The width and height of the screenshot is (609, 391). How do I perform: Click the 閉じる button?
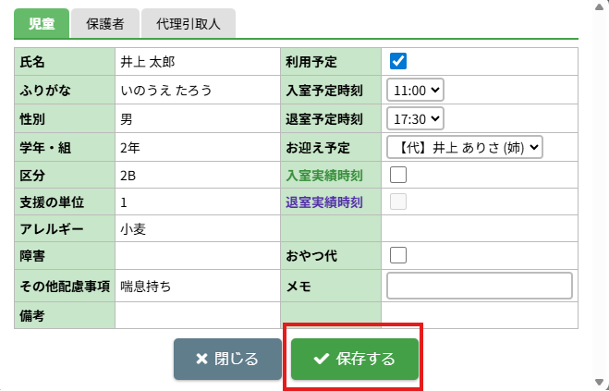pos(227,359)
